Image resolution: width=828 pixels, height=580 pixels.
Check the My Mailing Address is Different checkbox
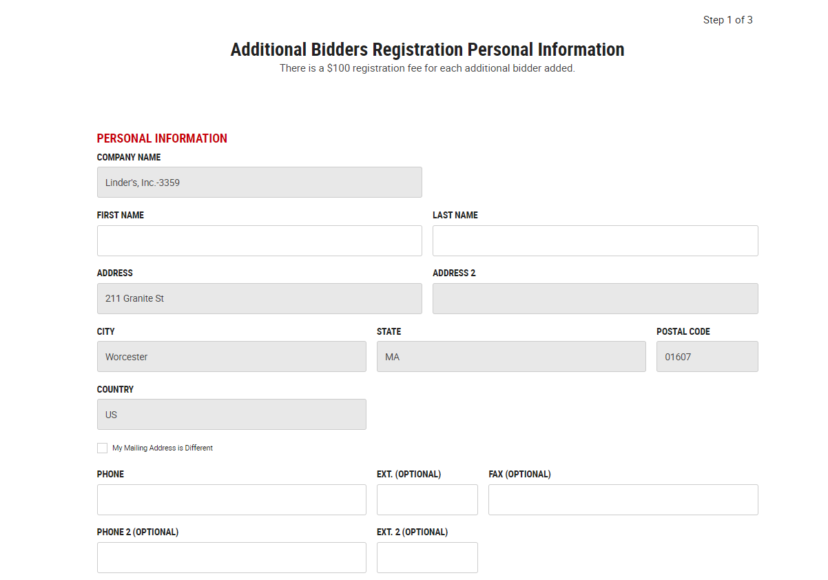(102, 448)
